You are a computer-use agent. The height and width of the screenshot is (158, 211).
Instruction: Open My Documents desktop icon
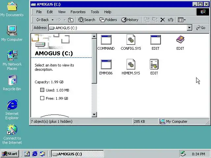point(12,9)
